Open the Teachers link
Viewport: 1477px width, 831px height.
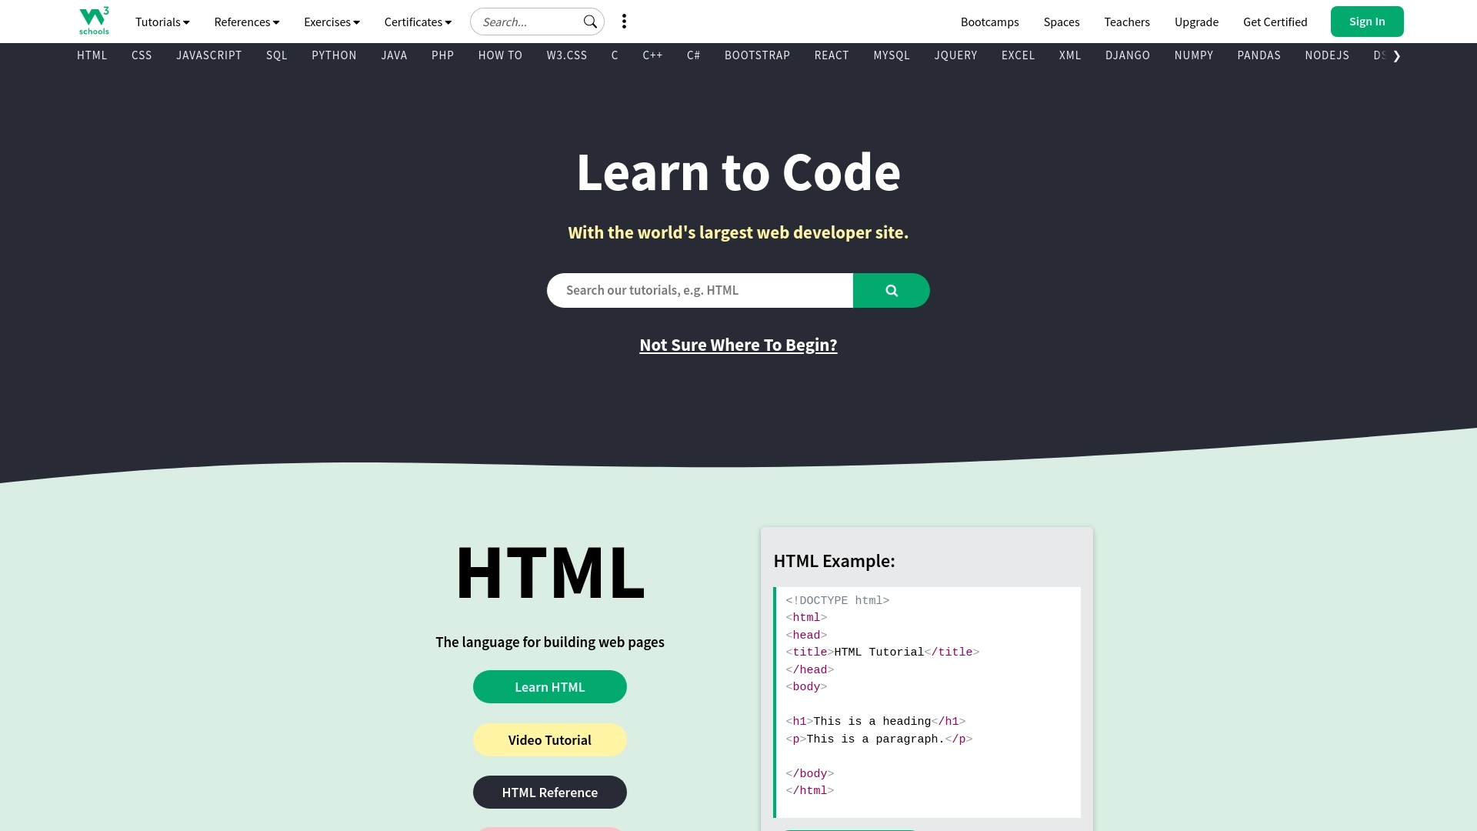click(1127, 22)
